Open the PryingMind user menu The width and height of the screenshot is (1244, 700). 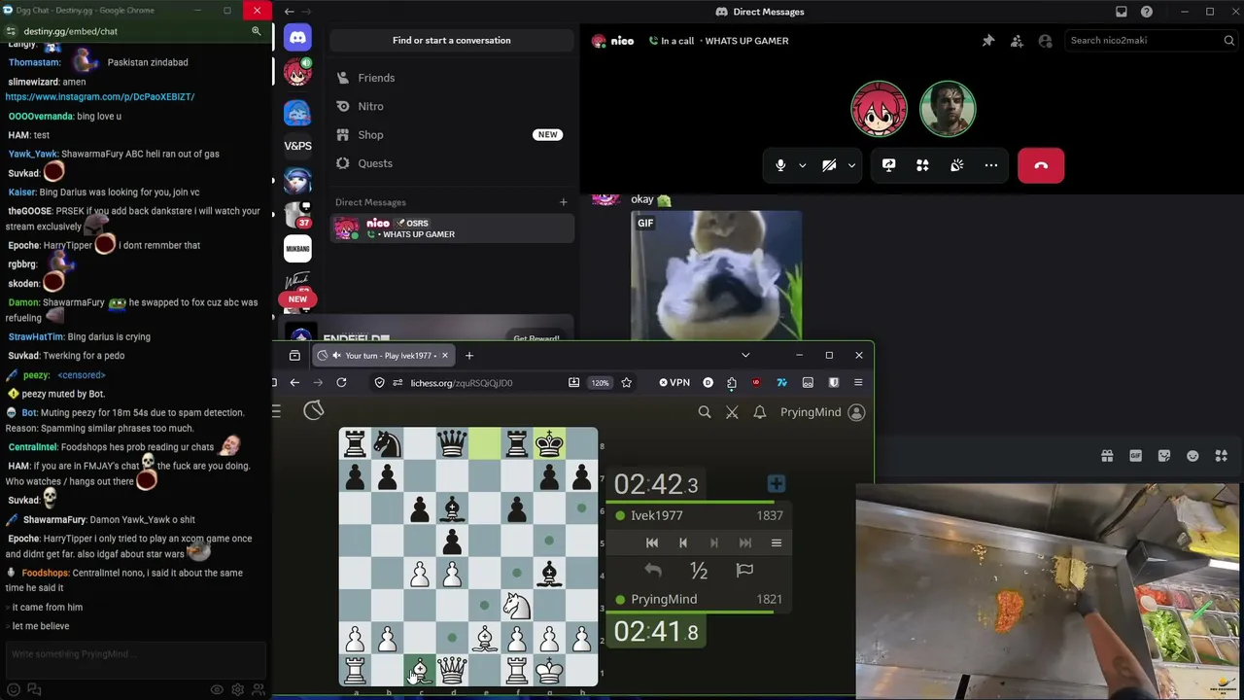tap(822, 412)
